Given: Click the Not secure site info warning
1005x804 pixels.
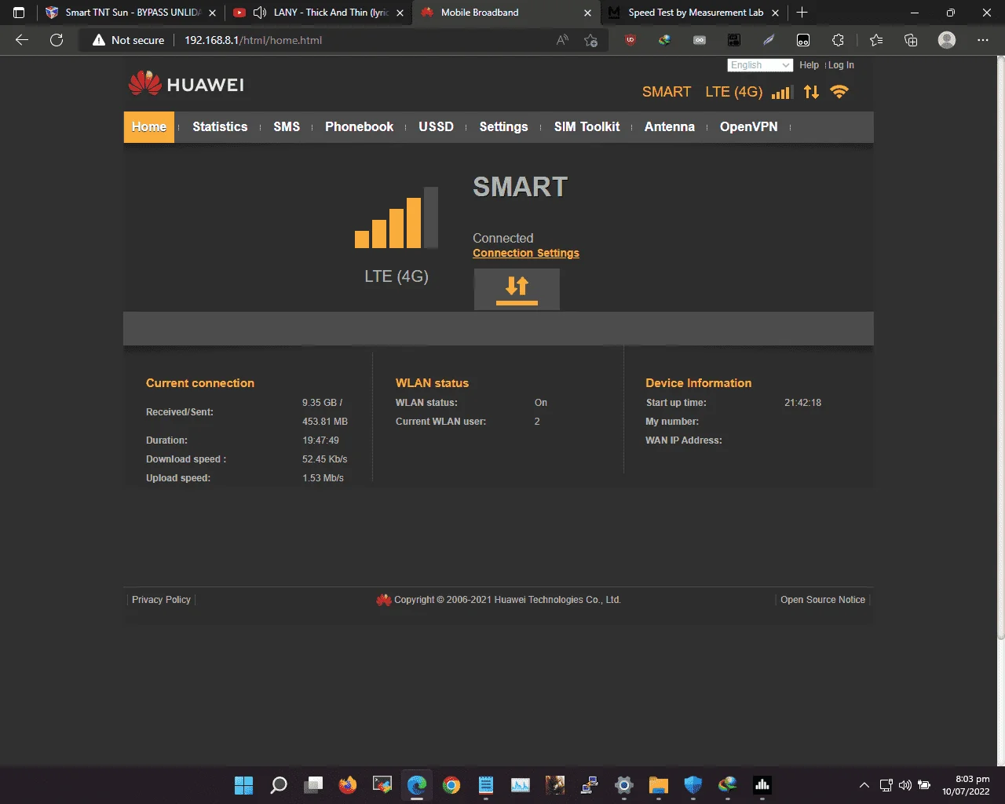Looking at the screenshot, I should 129,40.
